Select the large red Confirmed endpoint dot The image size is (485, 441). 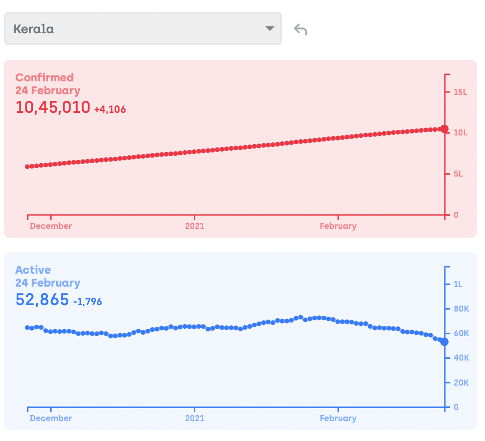point(444,129)
